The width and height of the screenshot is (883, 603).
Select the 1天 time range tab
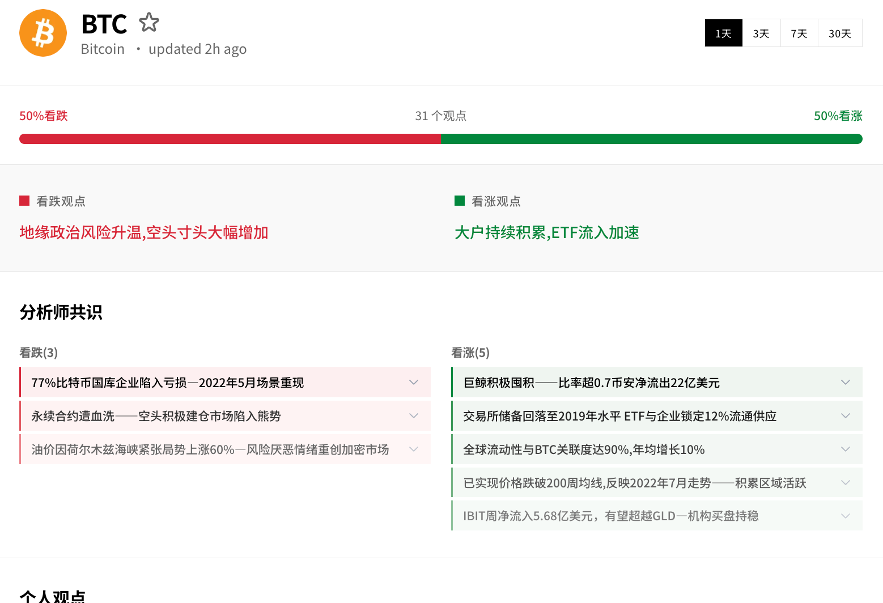coord(723,33)
